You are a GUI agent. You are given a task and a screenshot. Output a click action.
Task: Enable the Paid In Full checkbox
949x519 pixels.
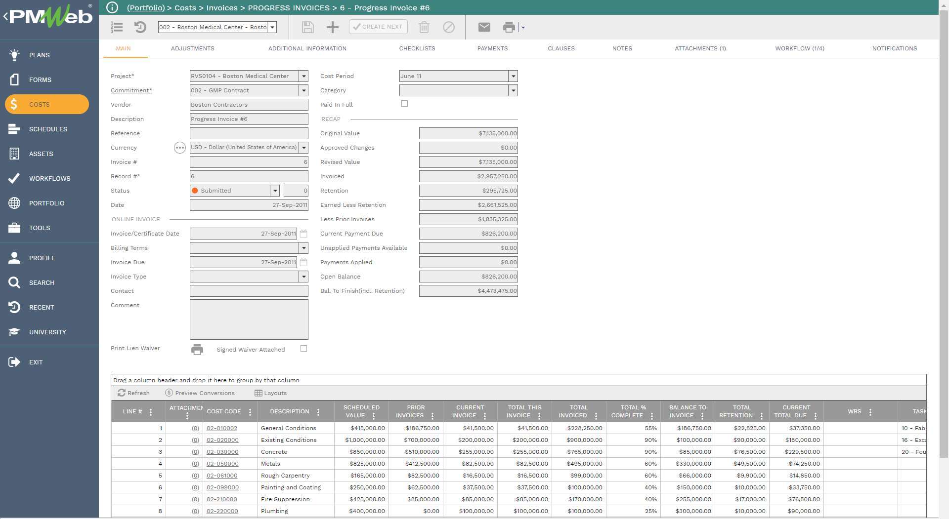click(x=405, y=103)
